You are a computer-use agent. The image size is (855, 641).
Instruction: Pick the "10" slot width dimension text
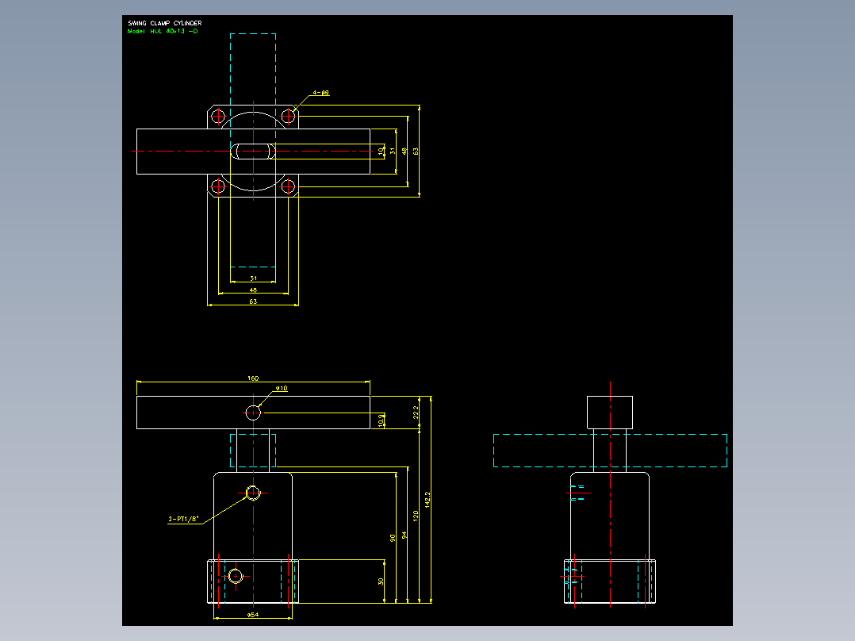click(x=381, y=151)
